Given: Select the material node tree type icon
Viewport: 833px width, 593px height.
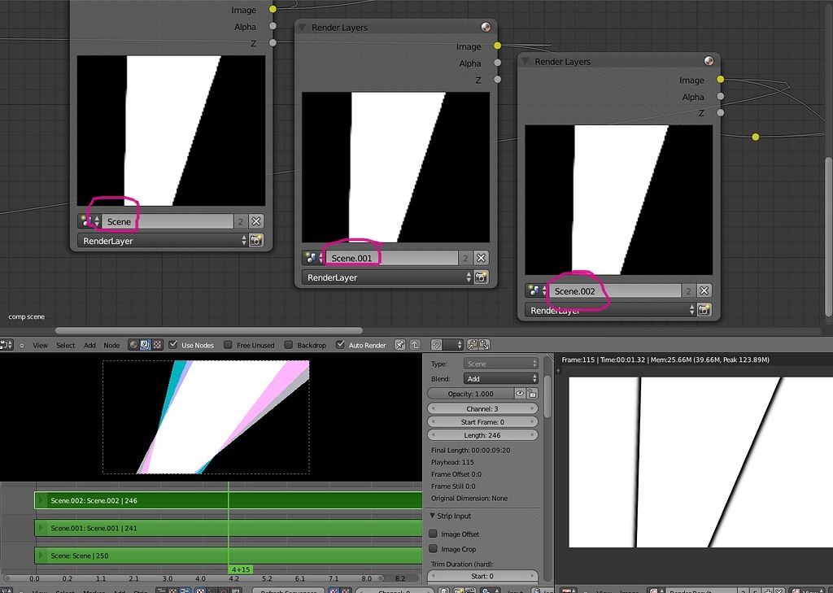Looking at the screenshot, I should [x=133, y=345].
